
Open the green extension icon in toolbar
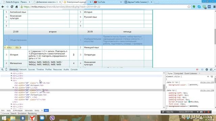point(194,7)
